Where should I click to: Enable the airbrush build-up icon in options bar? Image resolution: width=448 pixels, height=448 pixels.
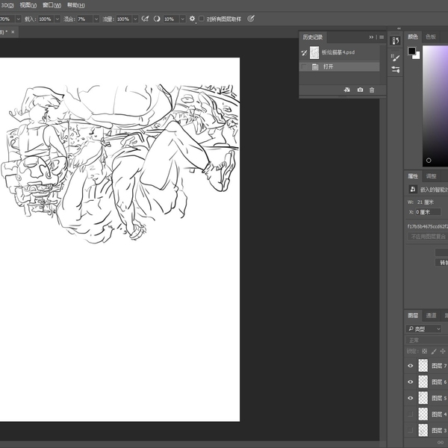[x=145, y=19]
